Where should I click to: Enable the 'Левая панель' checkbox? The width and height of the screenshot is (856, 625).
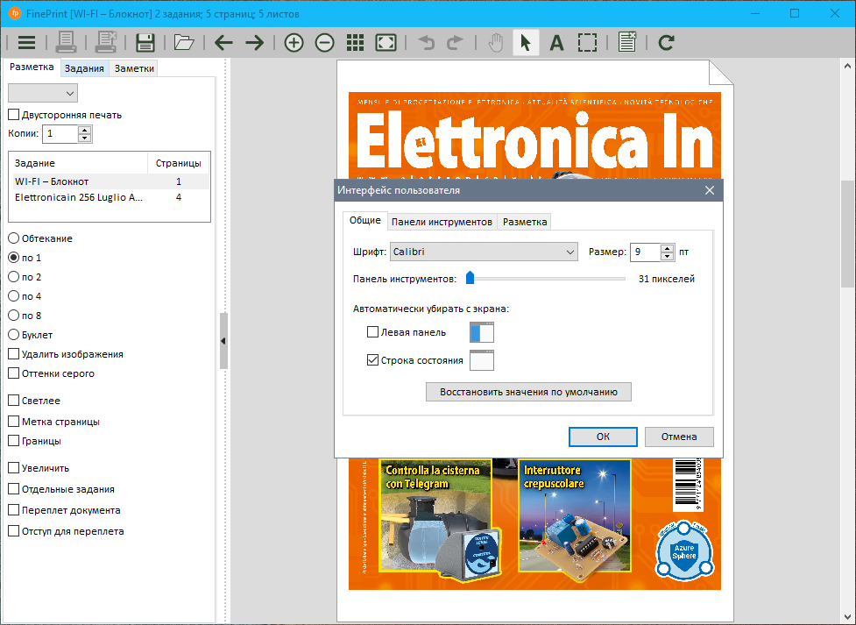[373, 332]
